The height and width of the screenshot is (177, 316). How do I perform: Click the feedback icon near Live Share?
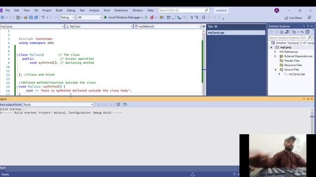click(x=310, y=18)
